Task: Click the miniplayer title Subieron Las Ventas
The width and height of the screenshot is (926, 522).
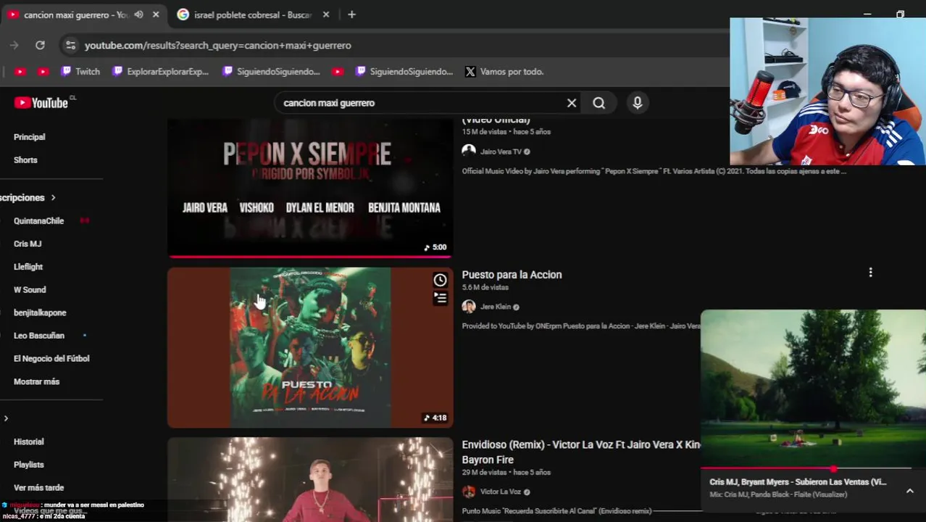Action: pos(798,482)
